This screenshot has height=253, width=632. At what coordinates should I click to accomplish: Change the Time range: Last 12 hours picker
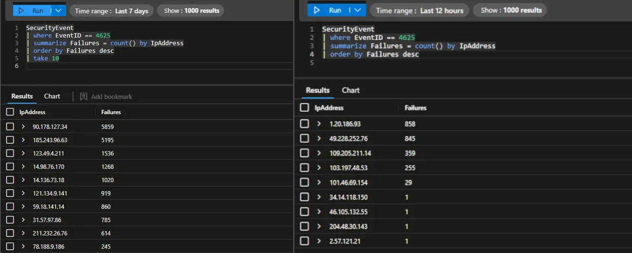(x=419, y=10)
